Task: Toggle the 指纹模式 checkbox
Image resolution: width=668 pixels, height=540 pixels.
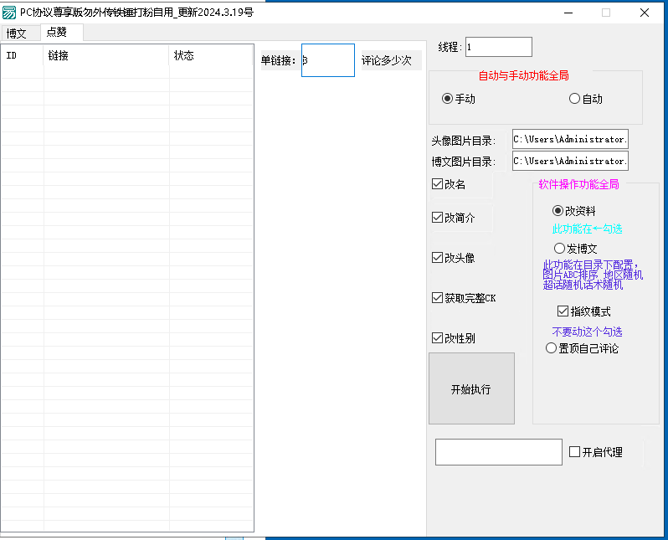Action: click(563, 311)
